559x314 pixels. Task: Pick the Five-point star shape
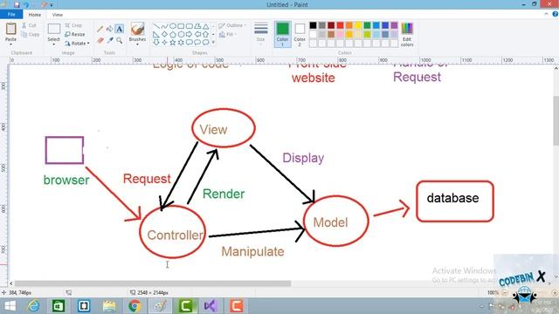click(x=173, y=43)
